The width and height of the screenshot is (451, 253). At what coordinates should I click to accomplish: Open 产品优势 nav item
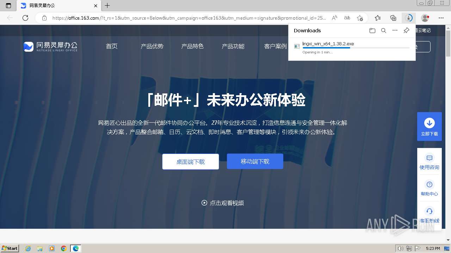(152, 46)
